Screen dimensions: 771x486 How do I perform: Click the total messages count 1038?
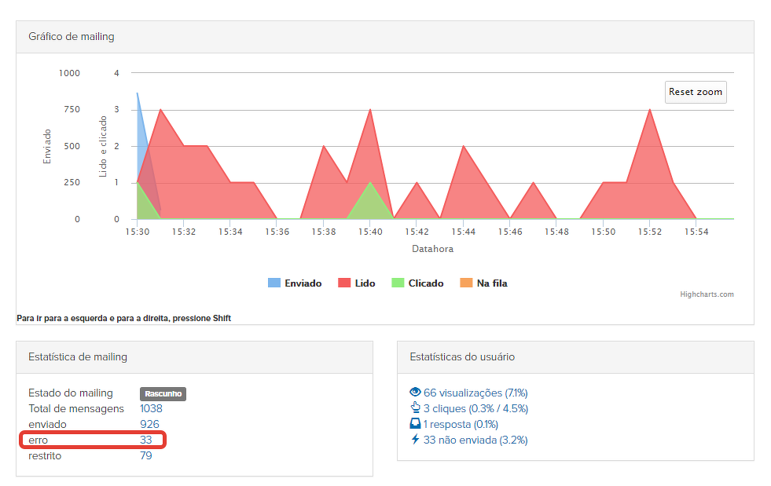point(152,408)
